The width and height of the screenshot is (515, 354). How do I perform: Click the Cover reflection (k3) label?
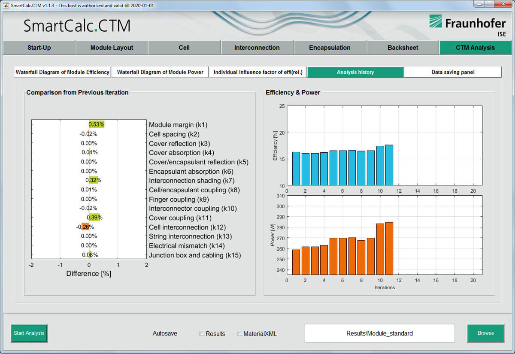(x=179, y=143)
